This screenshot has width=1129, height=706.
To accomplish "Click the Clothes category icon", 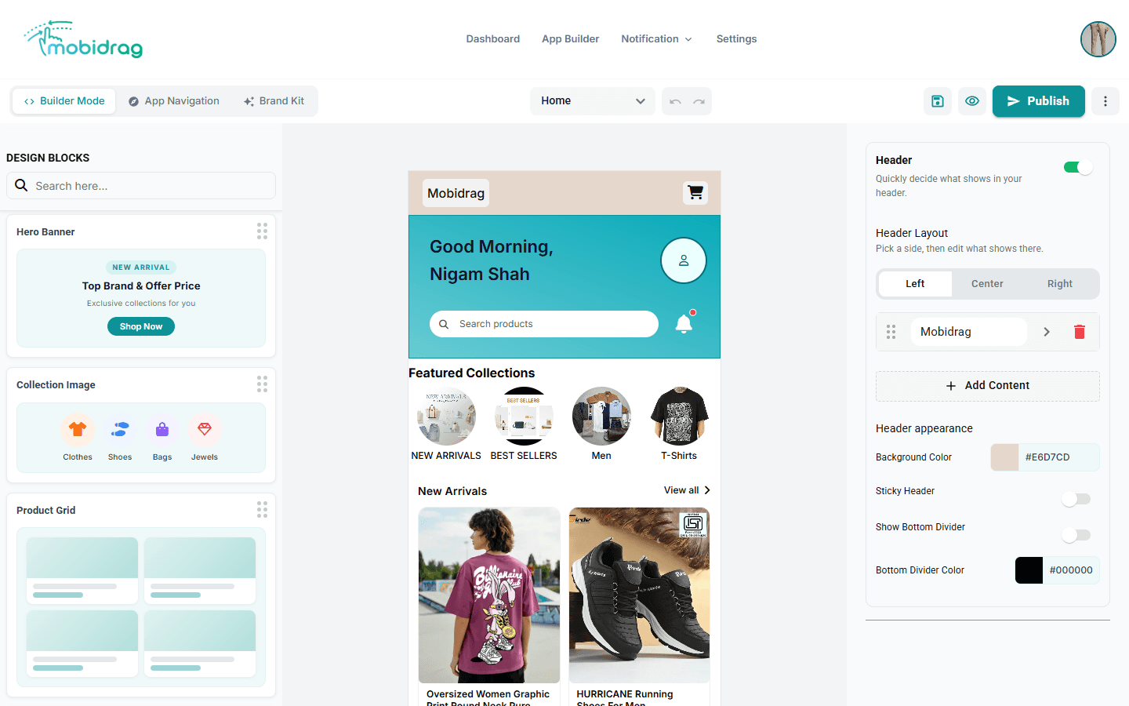I will coord(78,429).
